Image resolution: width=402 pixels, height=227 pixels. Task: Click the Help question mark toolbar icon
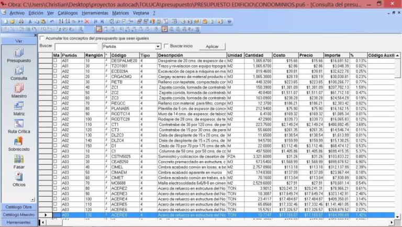tap(229, 21)
